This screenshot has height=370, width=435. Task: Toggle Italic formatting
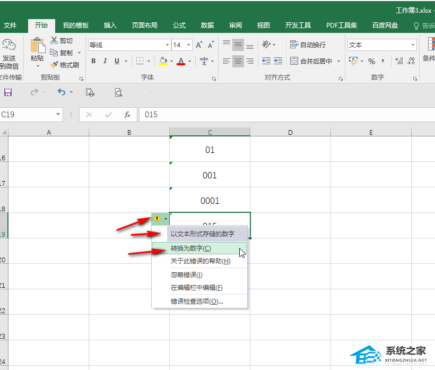coord(105,61)
